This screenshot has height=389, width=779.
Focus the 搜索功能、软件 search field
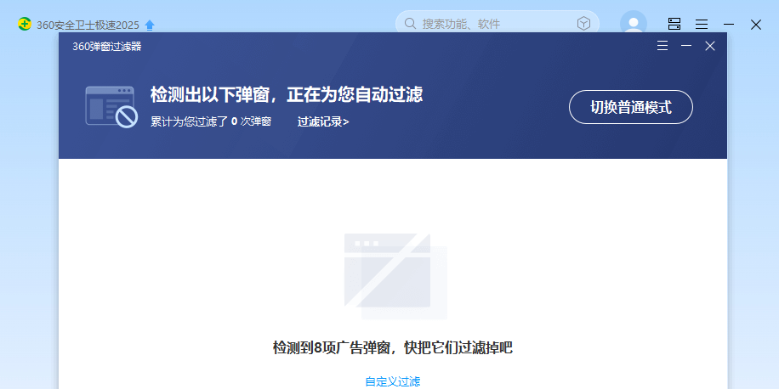498,23
